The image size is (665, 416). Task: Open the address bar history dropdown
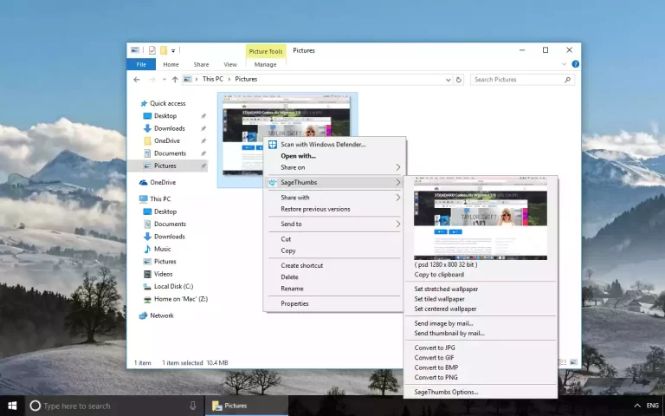[448, 79]
